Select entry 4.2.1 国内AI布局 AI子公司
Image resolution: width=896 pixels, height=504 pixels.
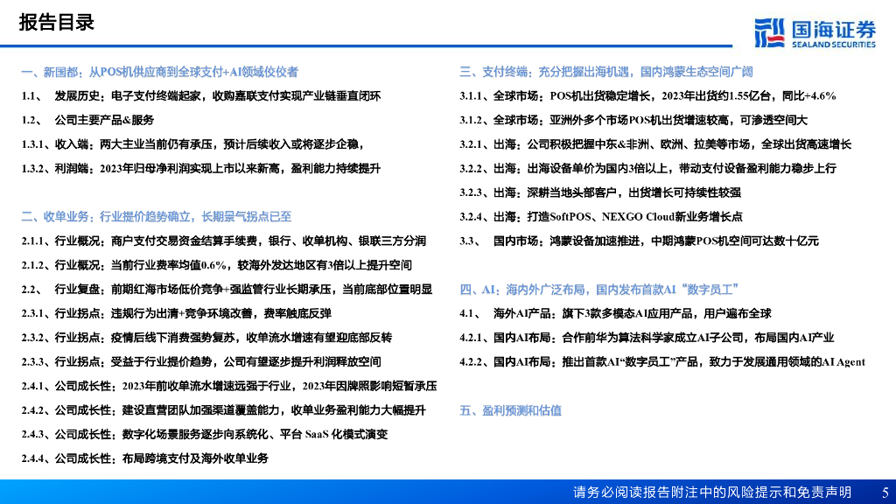[647, 338]
